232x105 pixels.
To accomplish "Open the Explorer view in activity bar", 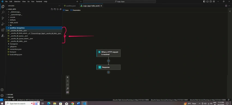I will click(3, 7).
